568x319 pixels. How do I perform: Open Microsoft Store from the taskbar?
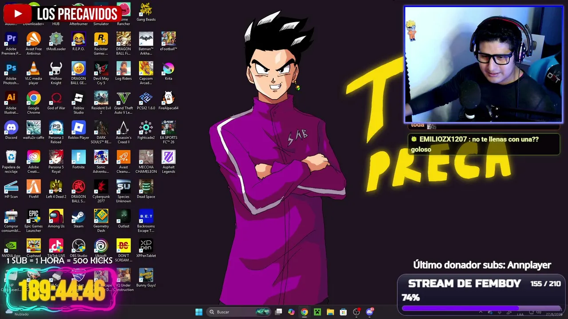pyautogui.click(x=343, y=312)
